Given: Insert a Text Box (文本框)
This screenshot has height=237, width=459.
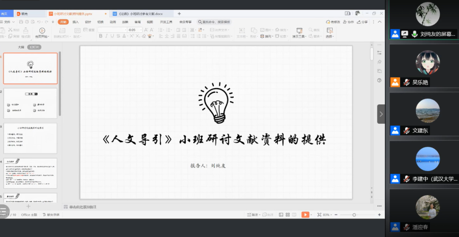Looking at the screenshot, I should [x=241, y=33].
